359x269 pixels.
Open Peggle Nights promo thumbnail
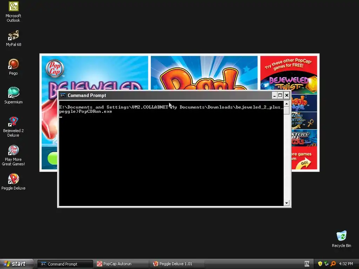pyautogui.click(x=304, y=103)
